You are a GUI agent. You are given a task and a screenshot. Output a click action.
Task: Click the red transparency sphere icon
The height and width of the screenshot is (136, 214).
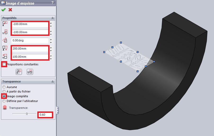pos(5,108)
